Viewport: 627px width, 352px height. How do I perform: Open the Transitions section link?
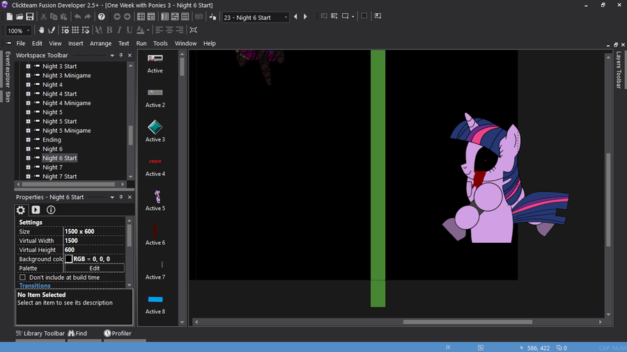pos(35,286)
